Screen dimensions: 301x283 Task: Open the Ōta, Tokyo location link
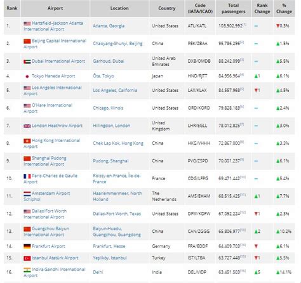104,76
